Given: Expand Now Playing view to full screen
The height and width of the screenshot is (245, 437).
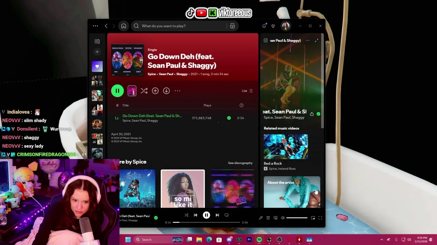Looking at the screenshot, I should (x=316, y=40).
